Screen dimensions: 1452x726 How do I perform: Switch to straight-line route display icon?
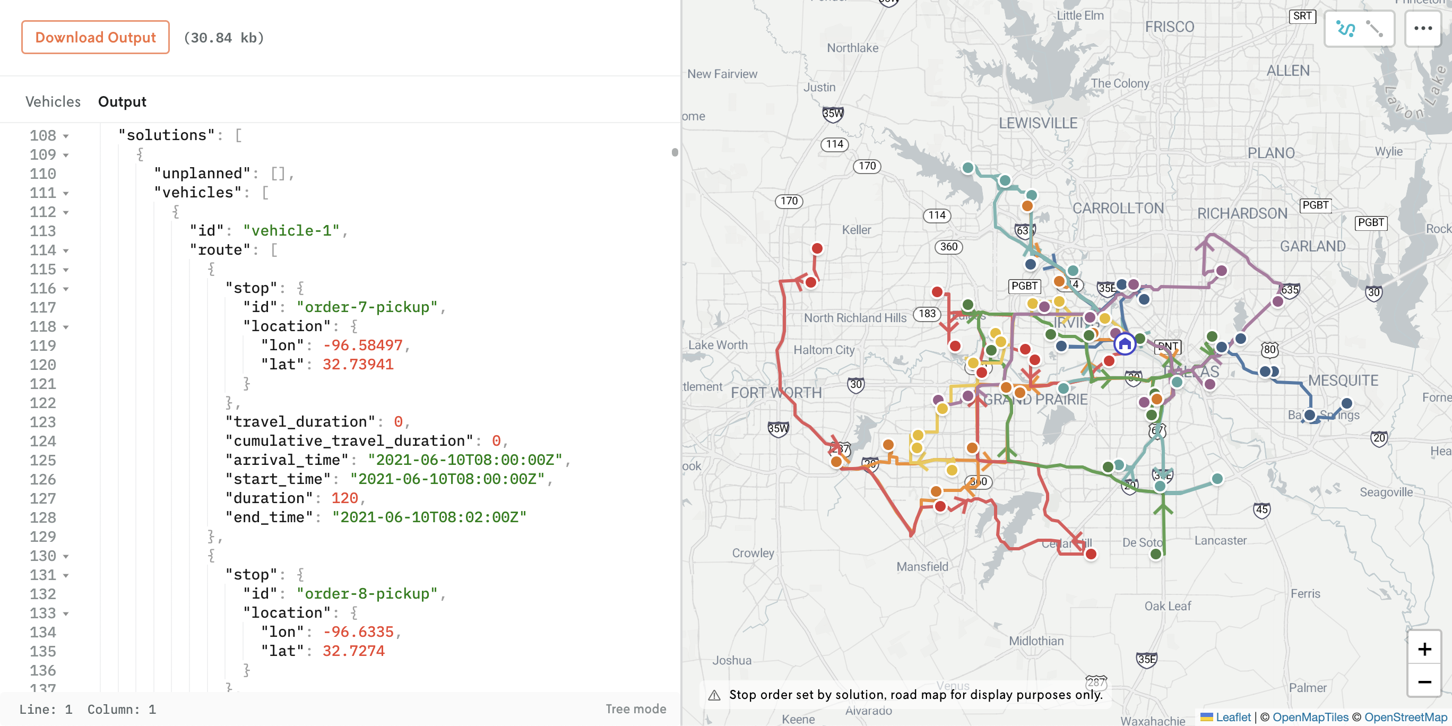1374,28
